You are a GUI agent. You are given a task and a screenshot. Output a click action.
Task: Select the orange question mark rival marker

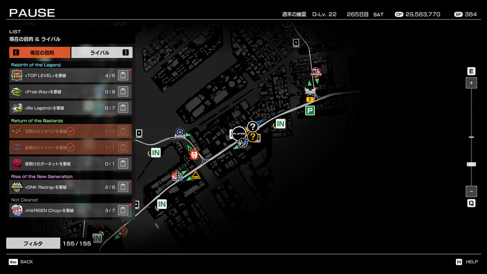253,137
